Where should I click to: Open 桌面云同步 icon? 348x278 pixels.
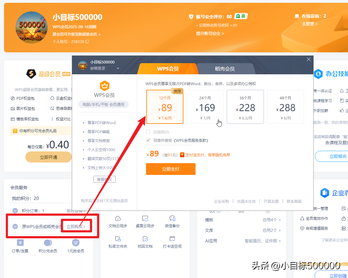coord(145,218)
